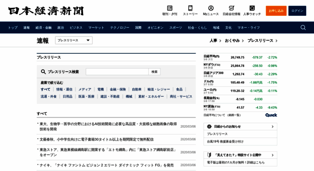Expand the 「見えてきた？」特設サイト chevron
Image resolution: width=314 pixels, height=171 pixels.
(x=272, y=155)
